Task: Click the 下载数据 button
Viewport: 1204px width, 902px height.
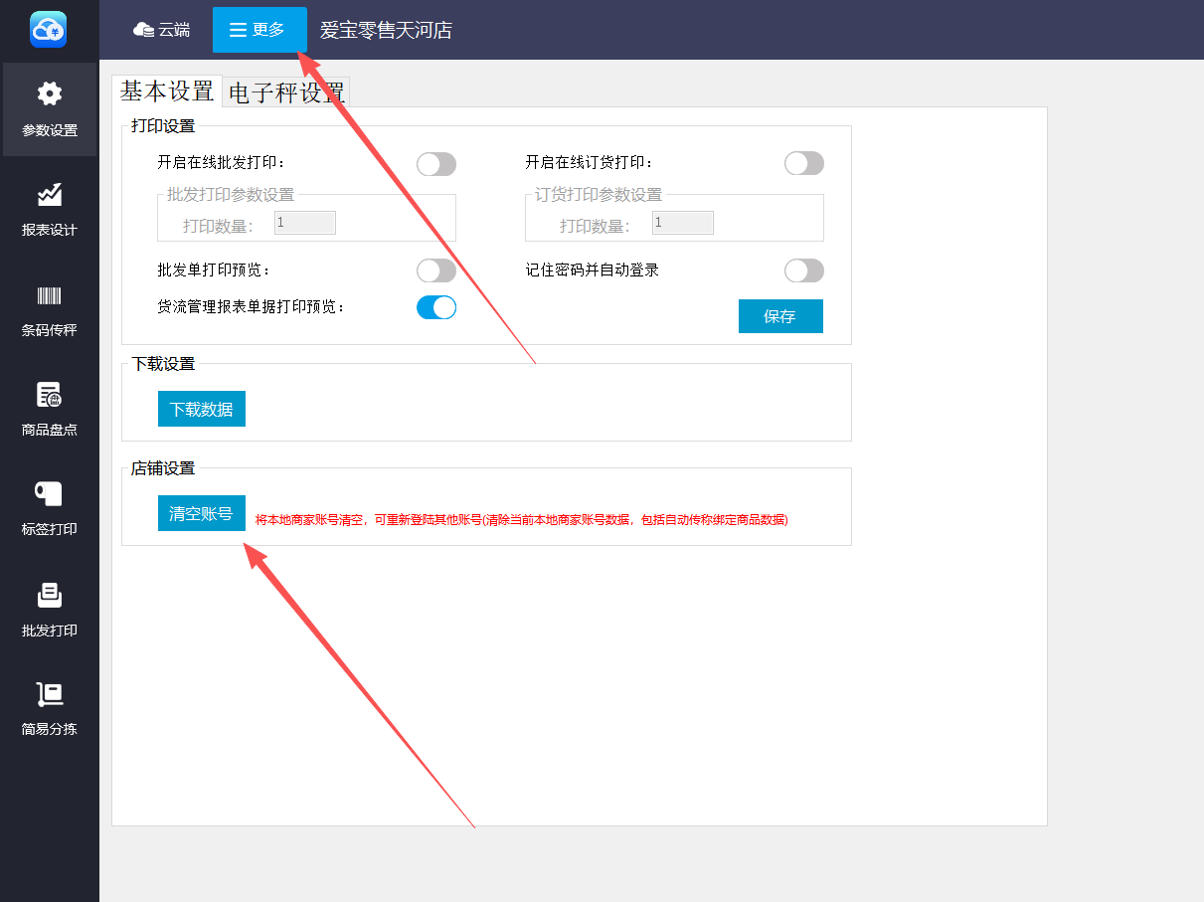Action: click(202, 409)
